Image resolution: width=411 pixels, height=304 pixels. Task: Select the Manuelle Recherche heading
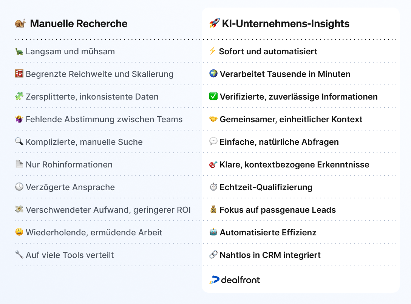click(x=79, y=23)
